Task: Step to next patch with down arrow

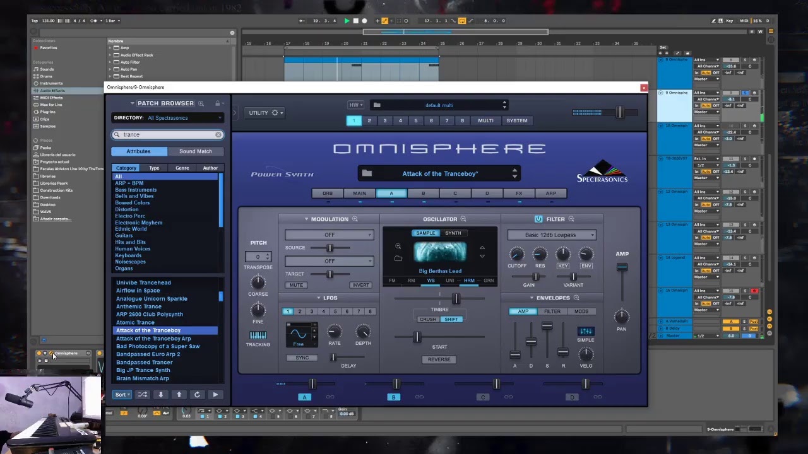Action: [160, 395]
